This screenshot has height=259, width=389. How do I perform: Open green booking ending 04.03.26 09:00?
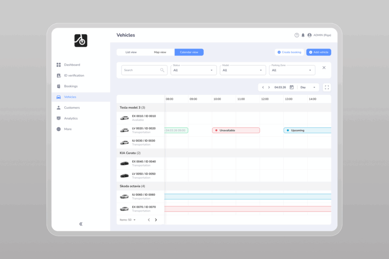pyautogui.click(x=176, y=130)
